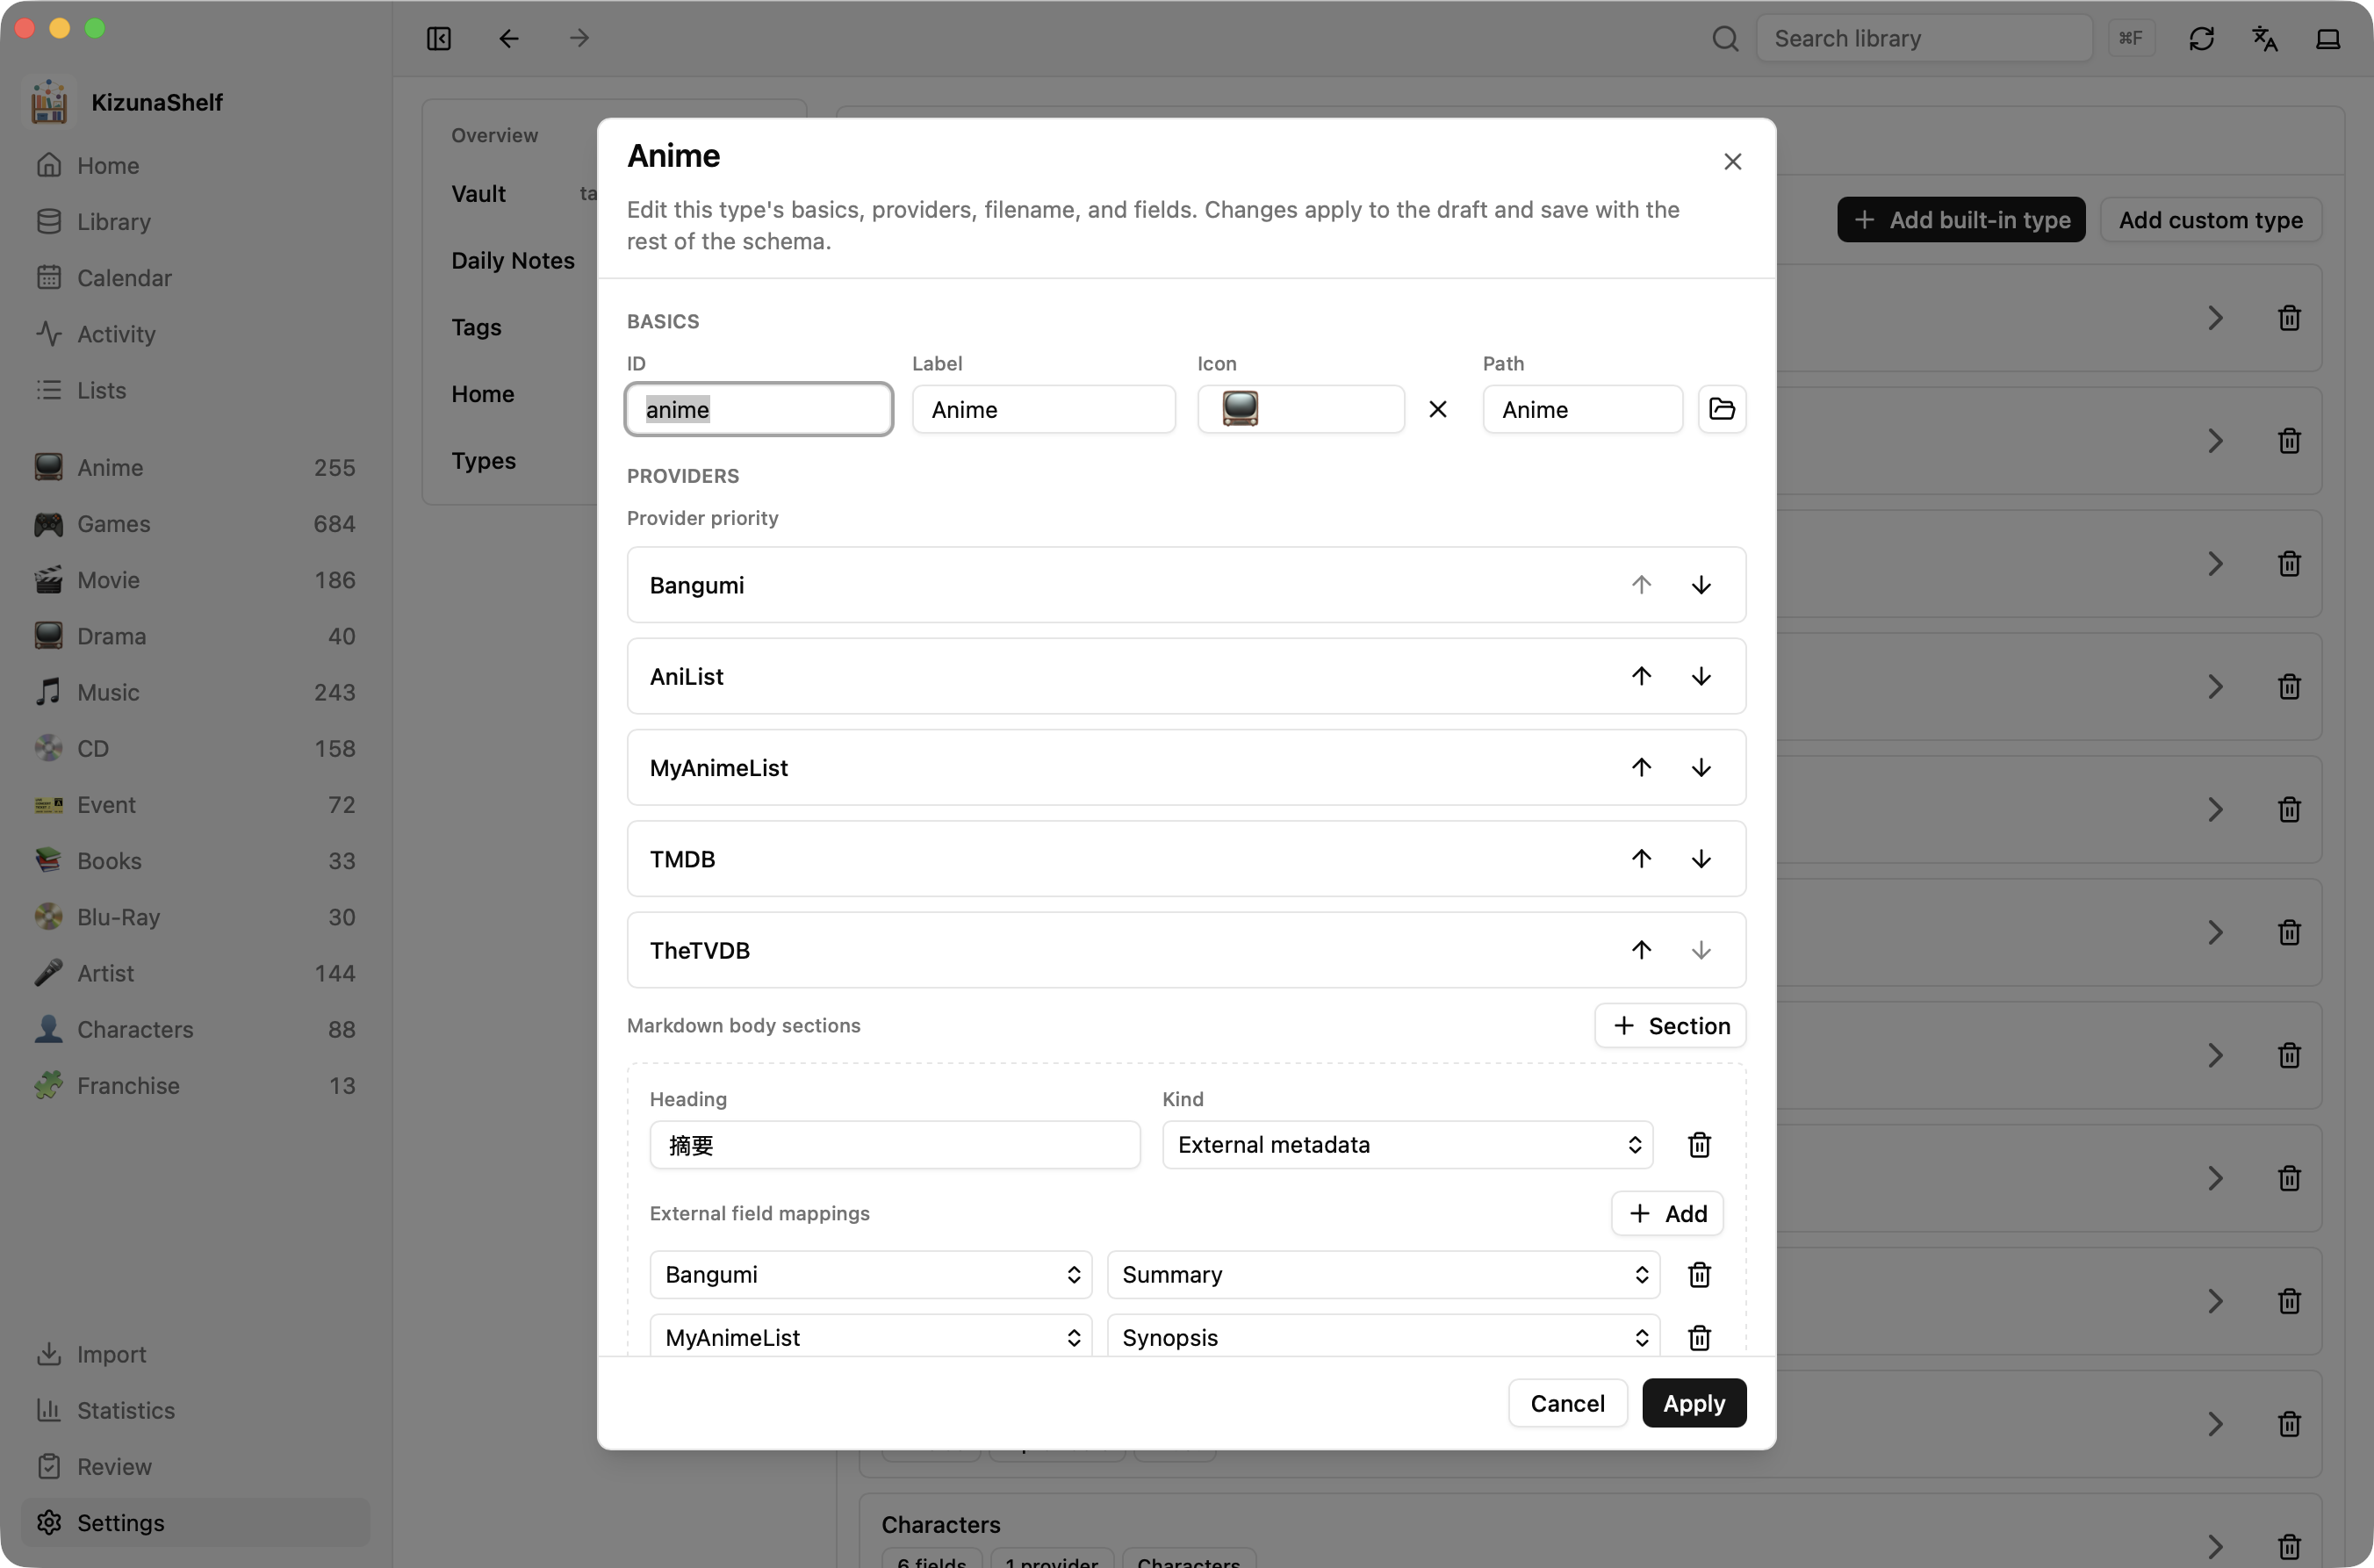Open the Bangumi provider mapping dropdown

870,1274
